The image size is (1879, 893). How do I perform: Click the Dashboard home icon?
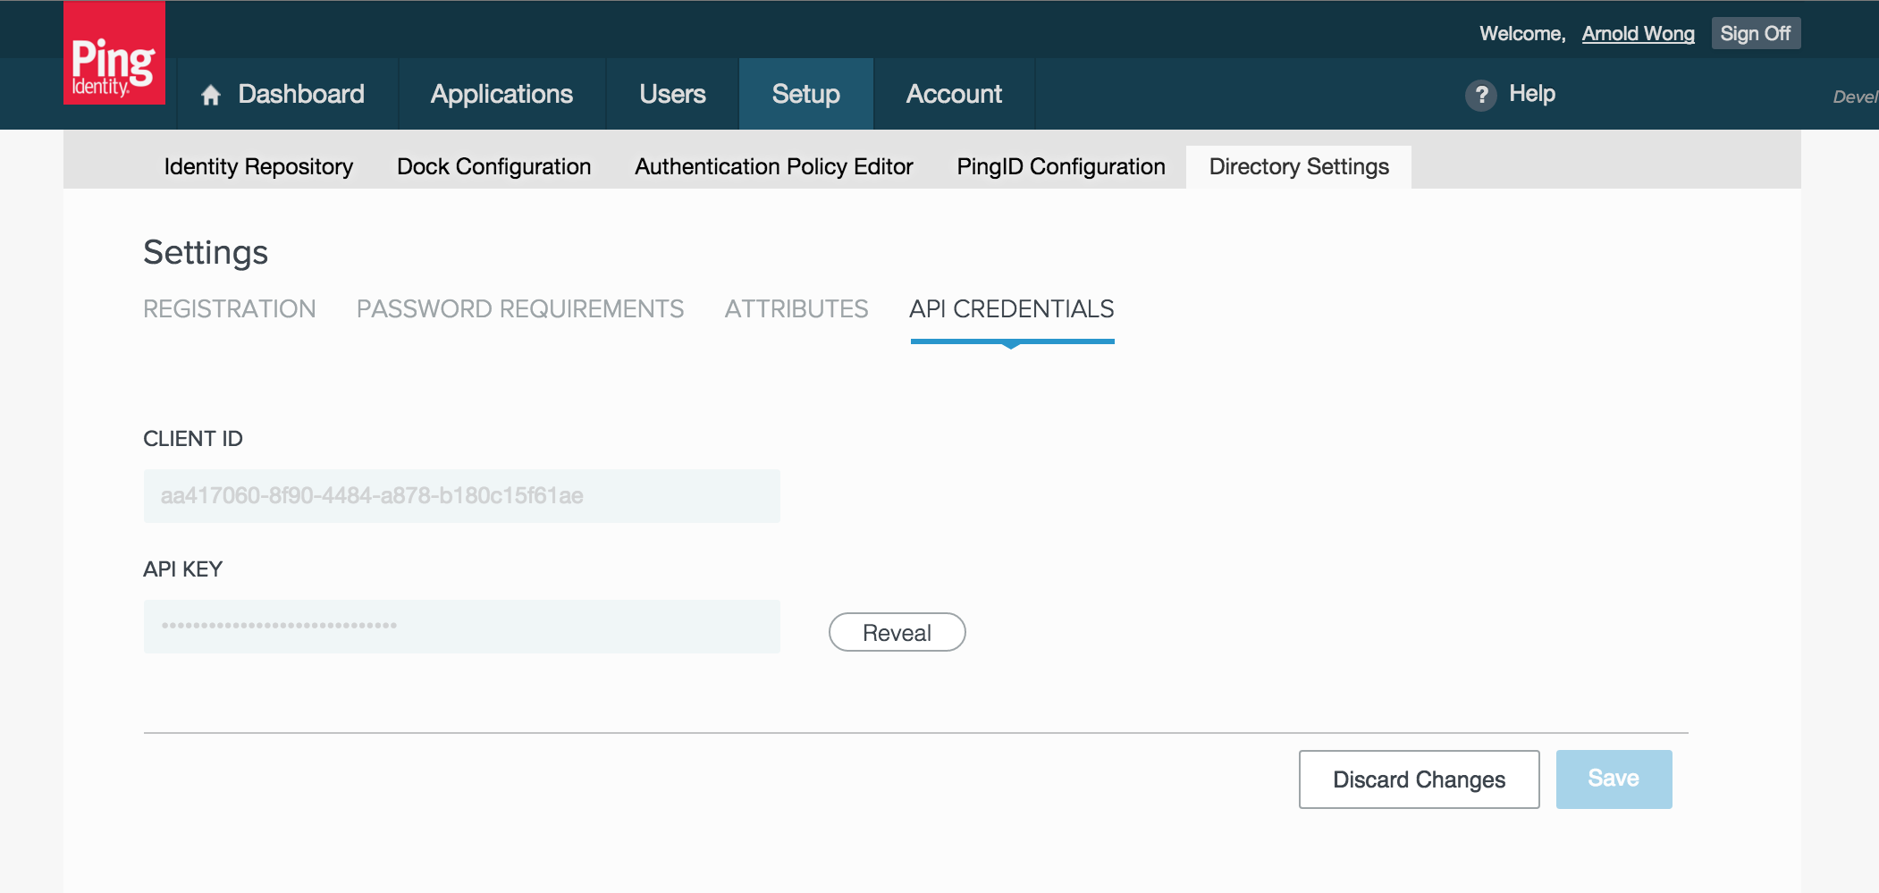(211, 95)
